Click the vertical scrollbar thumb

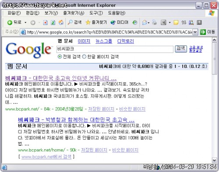coord(214,59)
